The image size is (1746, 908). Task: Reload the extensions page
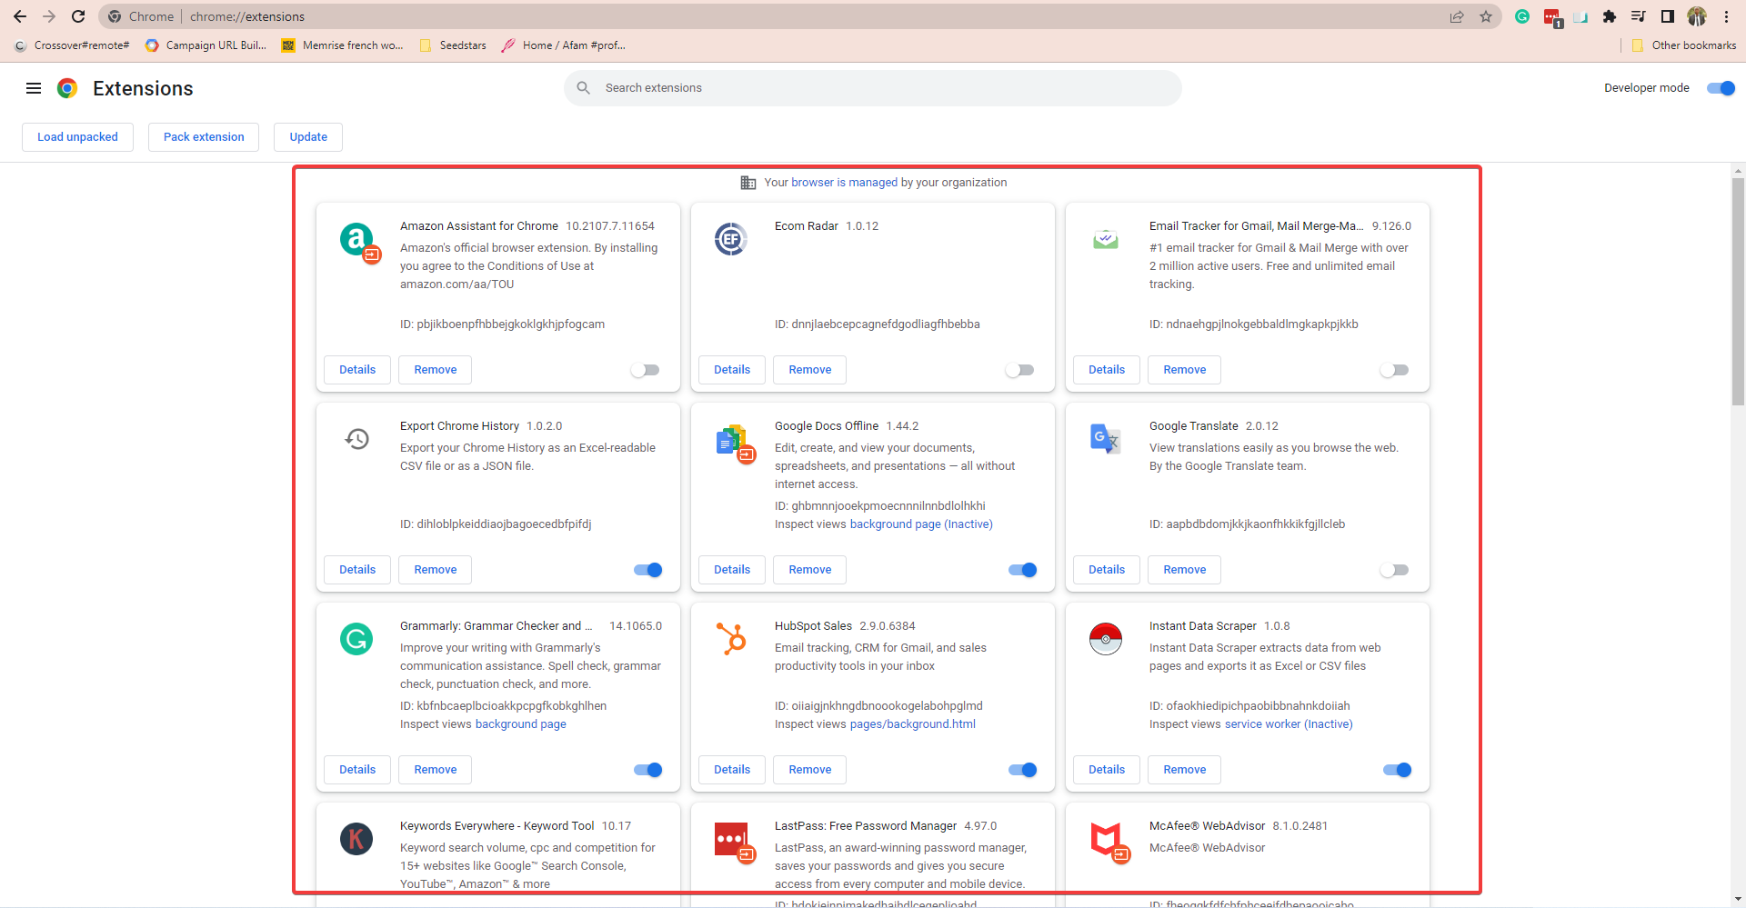pos(78,16)
